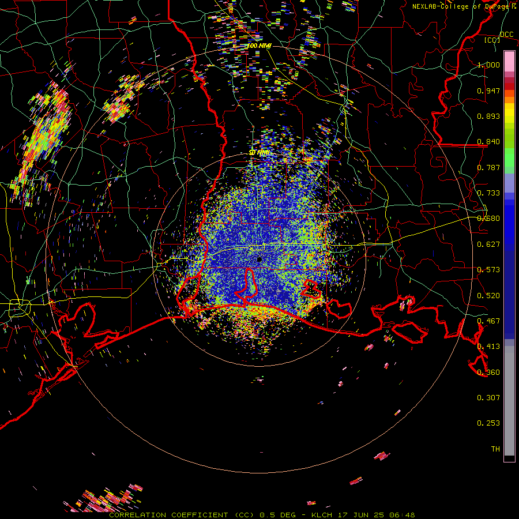Viewport: 519px width, 519px height.
Task: Click the 1.000 legend value
Action: click(x=488, y=65)
